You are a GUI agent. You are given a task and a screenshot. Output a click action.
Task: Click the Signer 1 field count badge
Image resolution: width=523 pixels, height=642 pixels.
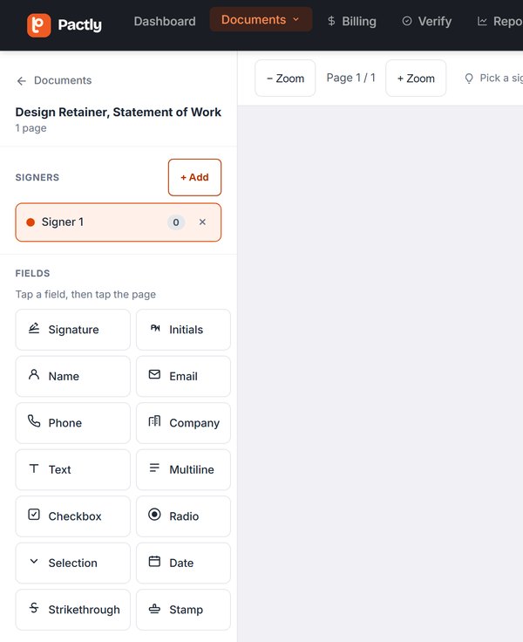[176, 222]
